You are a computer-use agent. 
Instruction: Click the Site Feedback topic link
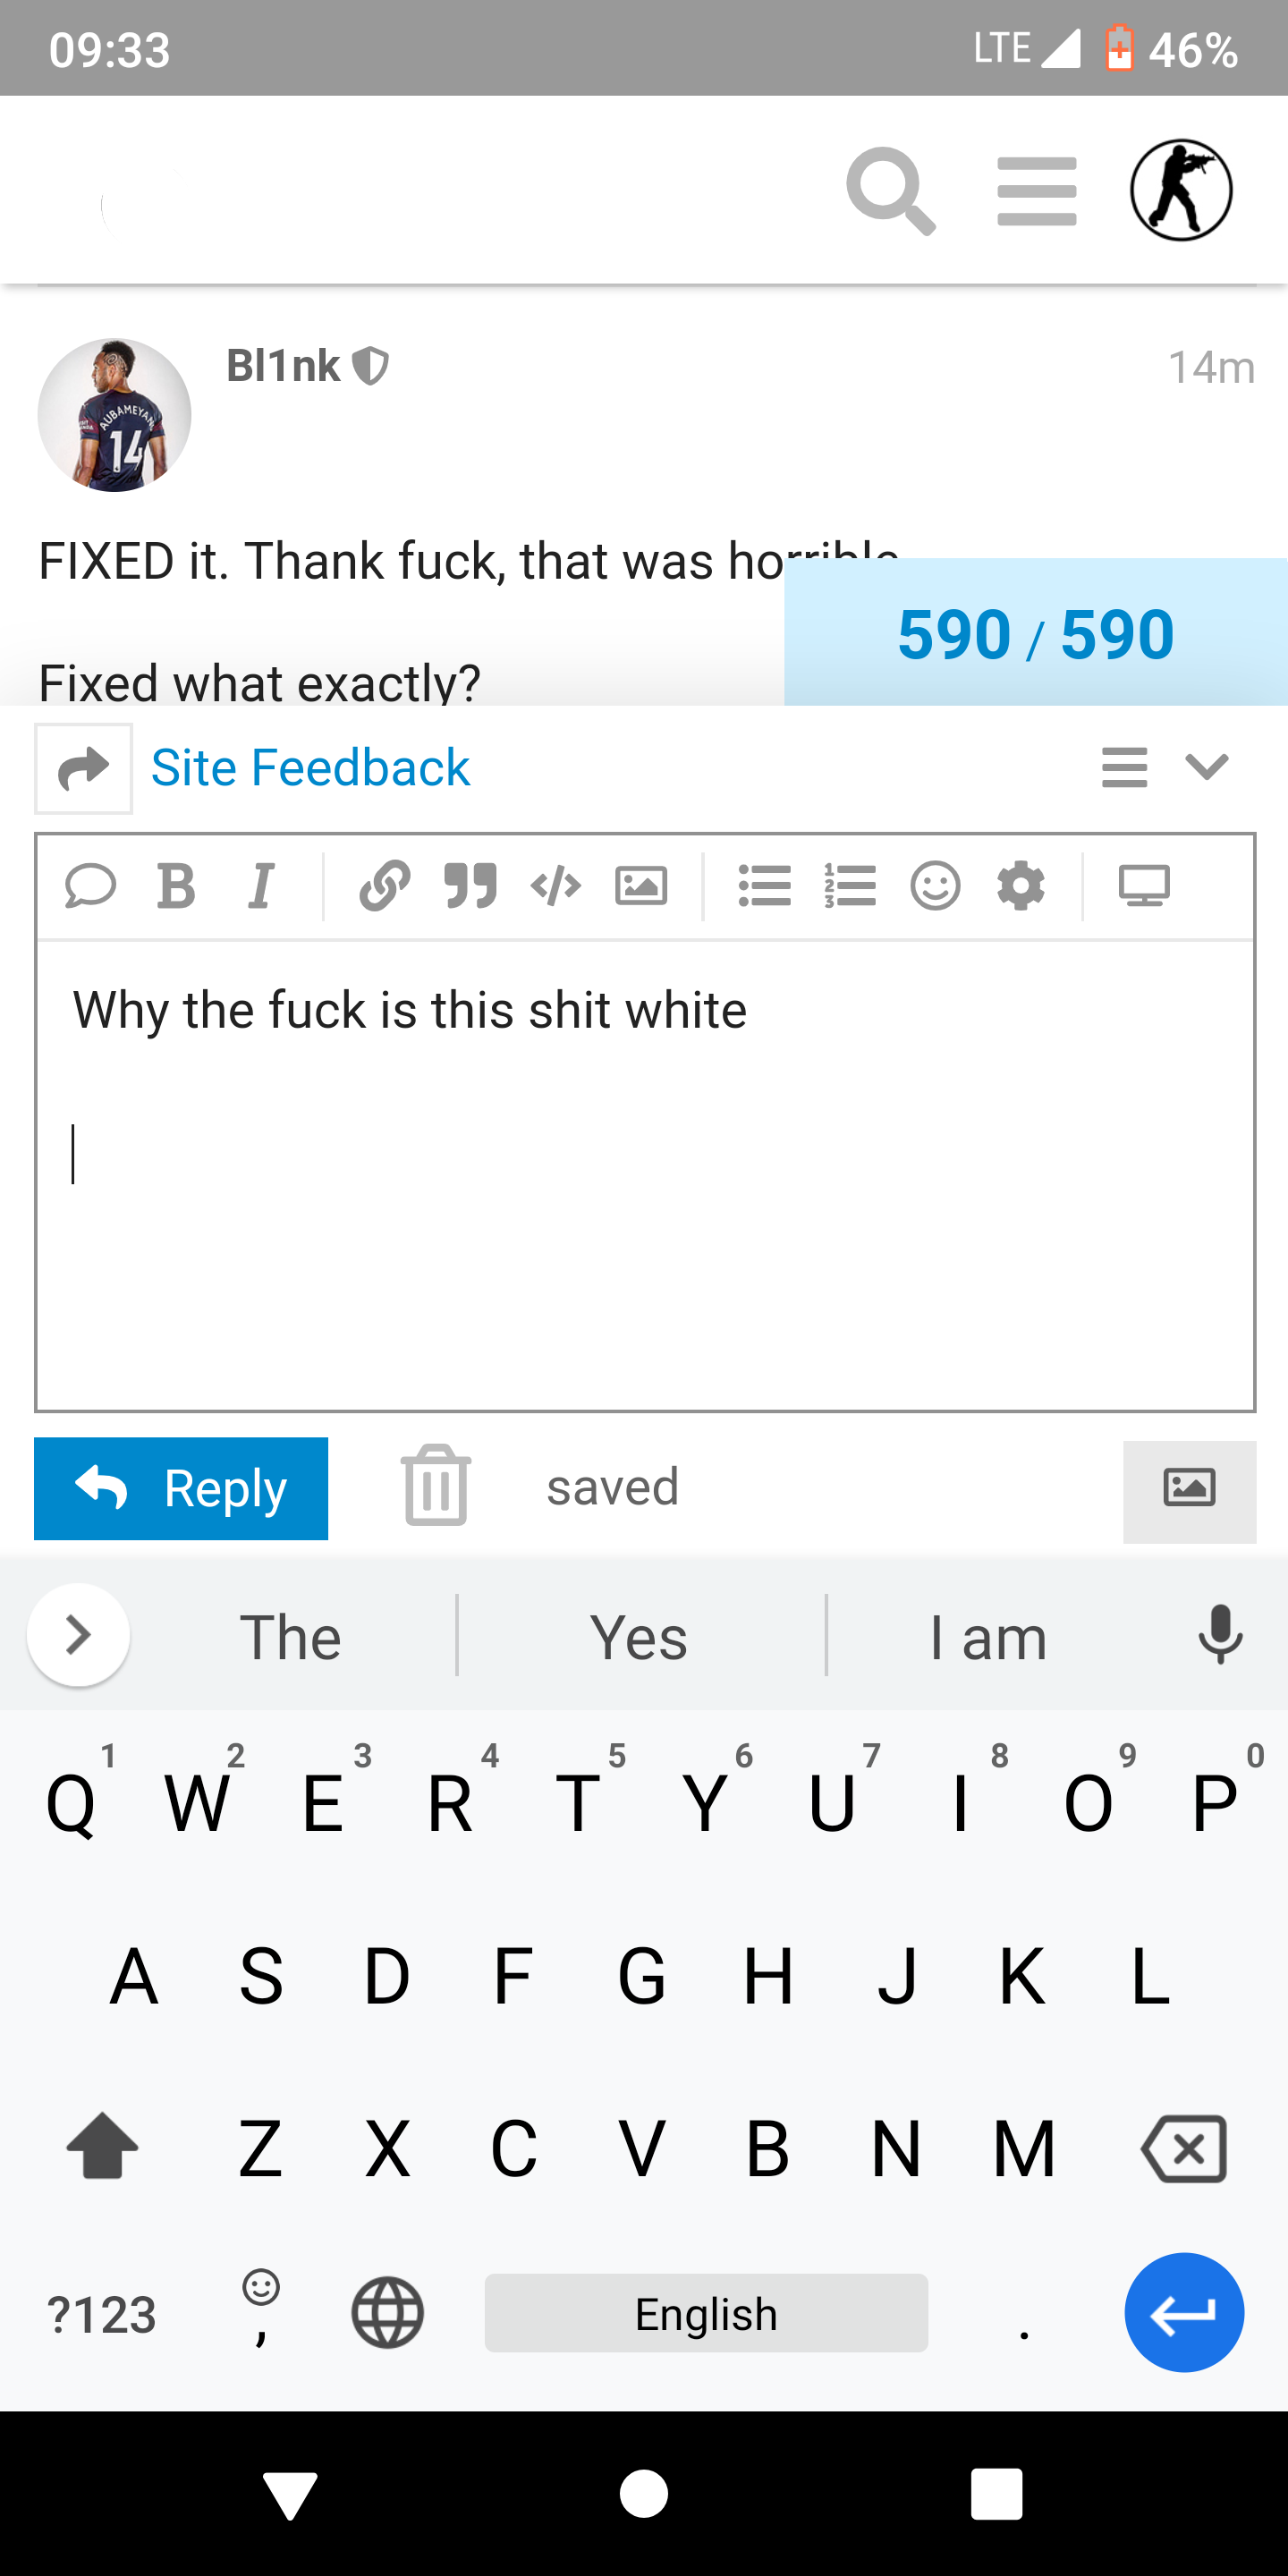tap(310, 768)
